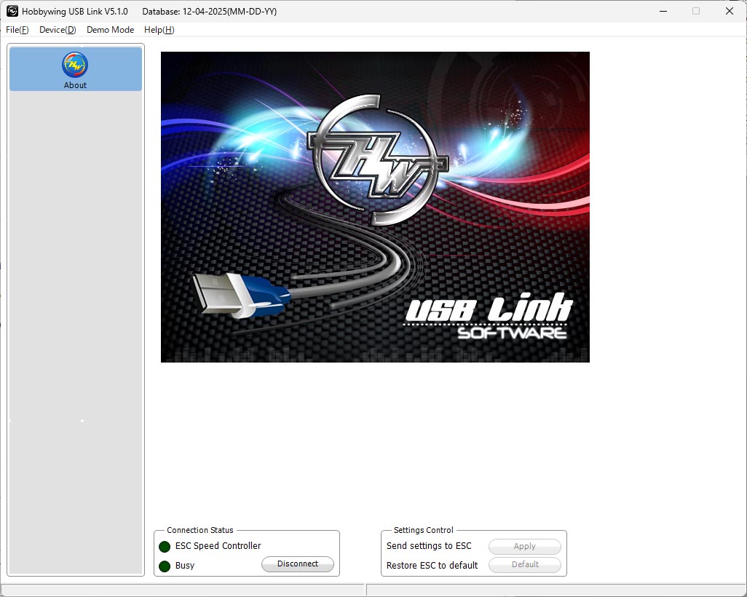Click the left status bar pane
This screenshot has height=597, width=747.
pos(182,590)
